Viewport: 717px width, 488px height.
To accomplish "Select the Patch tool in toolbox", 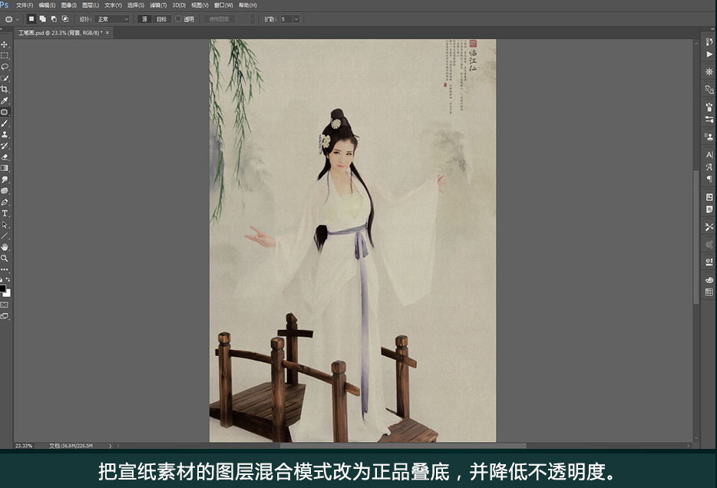I will tap(5, 112).
